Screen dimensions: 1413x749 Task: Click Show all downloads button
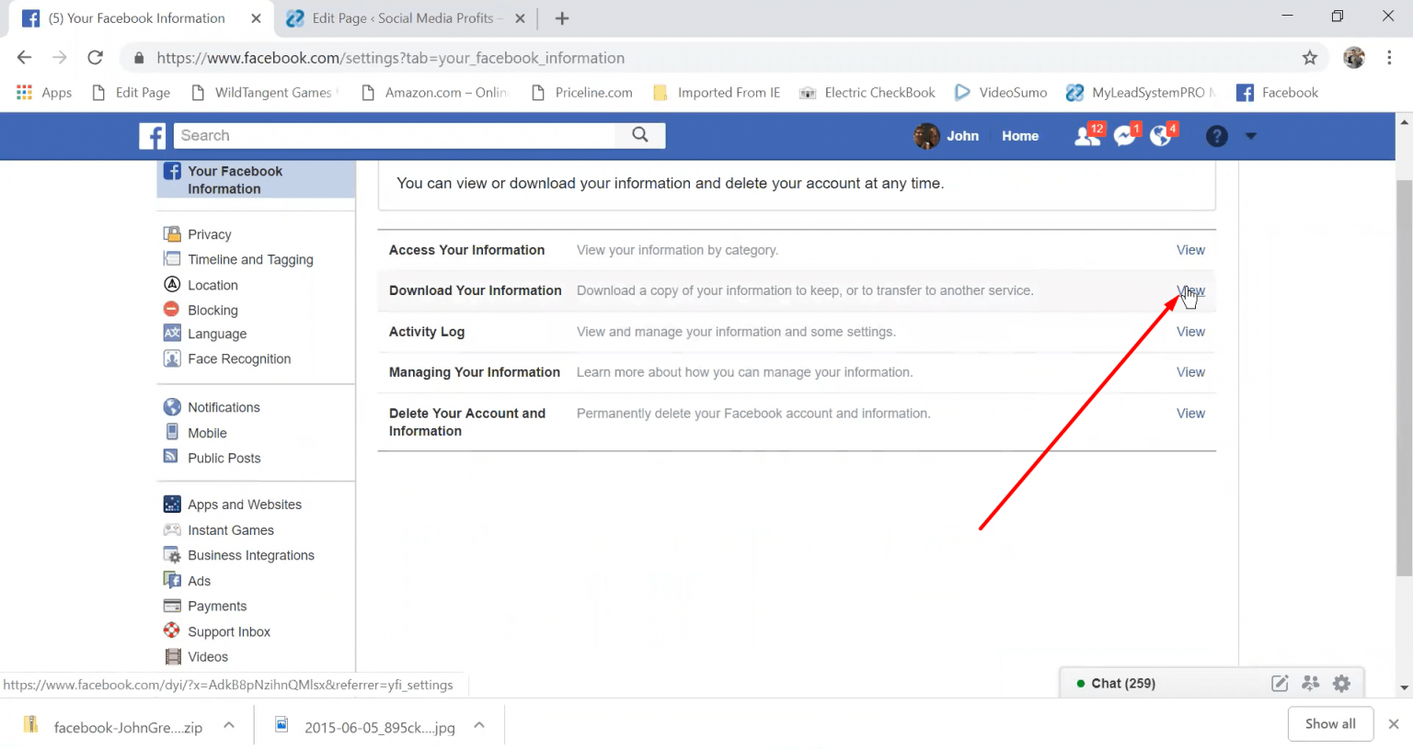(1330, 724)
